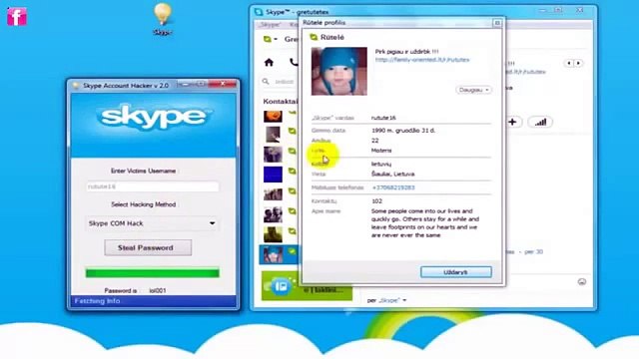This screenshot has width=639, height=359.
Task: Click the plus add button in Skype
Action: [512, 122]
